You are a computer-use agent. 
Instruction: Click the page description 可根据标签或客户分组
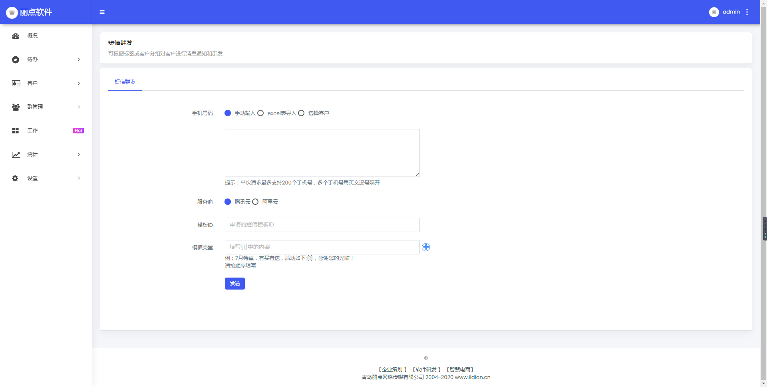(165, 54)
